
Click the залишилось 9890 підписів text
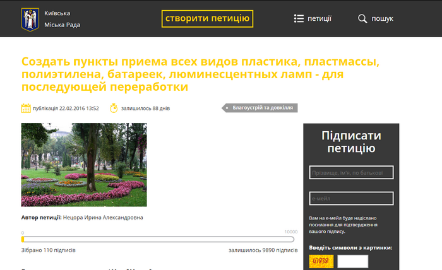263,250
